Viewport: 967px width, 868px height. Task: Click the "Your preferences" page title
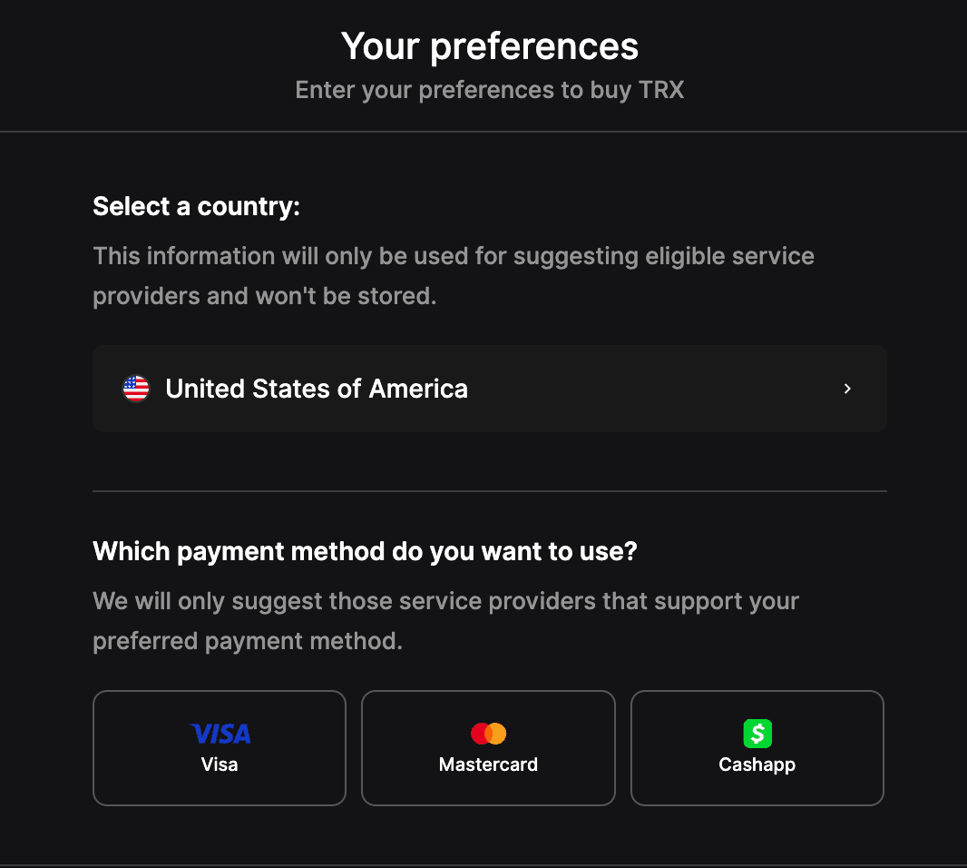[490, 45]
